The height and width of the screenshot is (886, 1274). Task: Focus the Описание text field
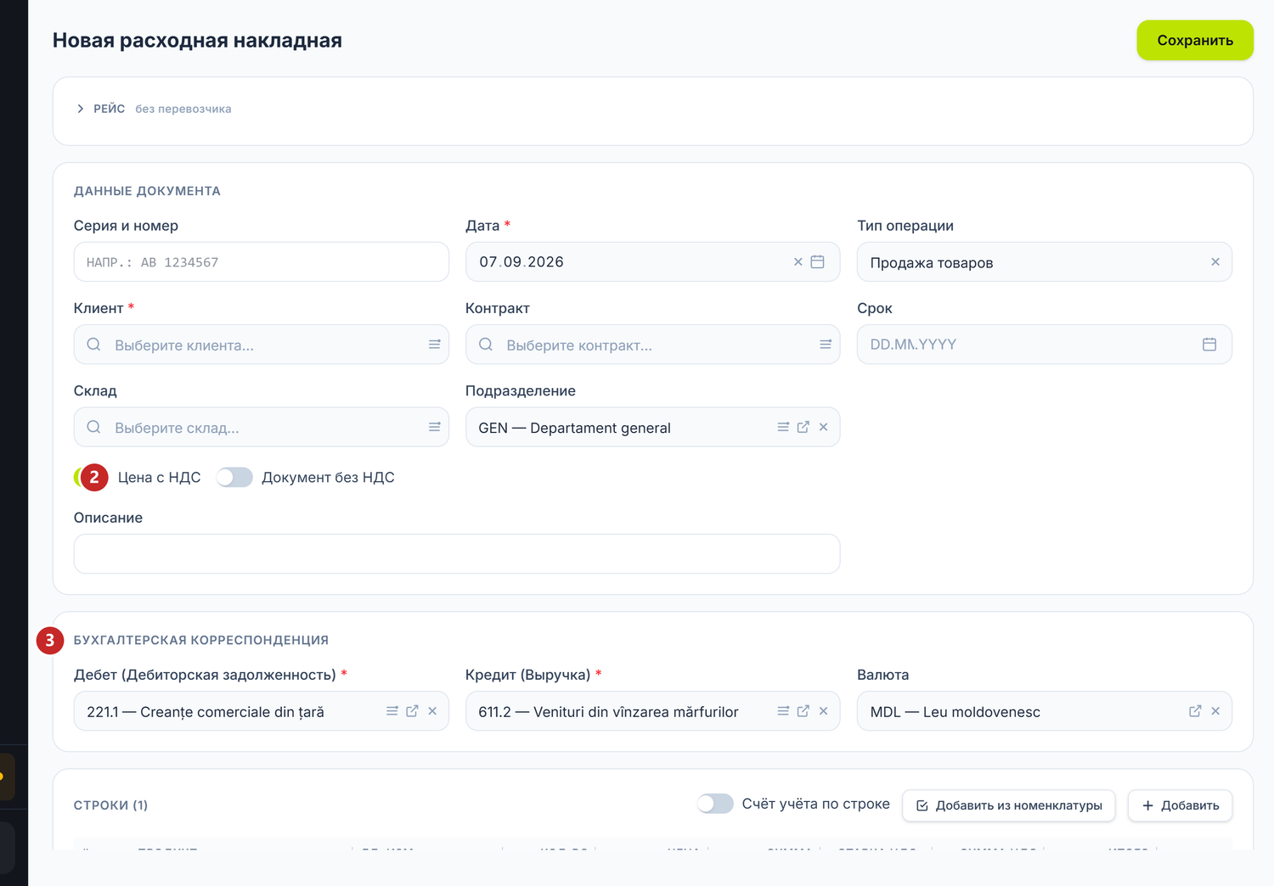coord(457,554)
